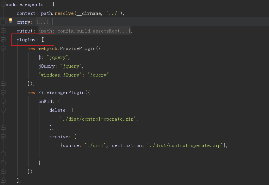Expand the folded {...} placeholder after entry
269x185 pixels.
point(43,22)
